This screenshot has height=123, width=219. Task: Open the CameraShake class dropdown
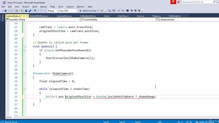pos(119,20)
